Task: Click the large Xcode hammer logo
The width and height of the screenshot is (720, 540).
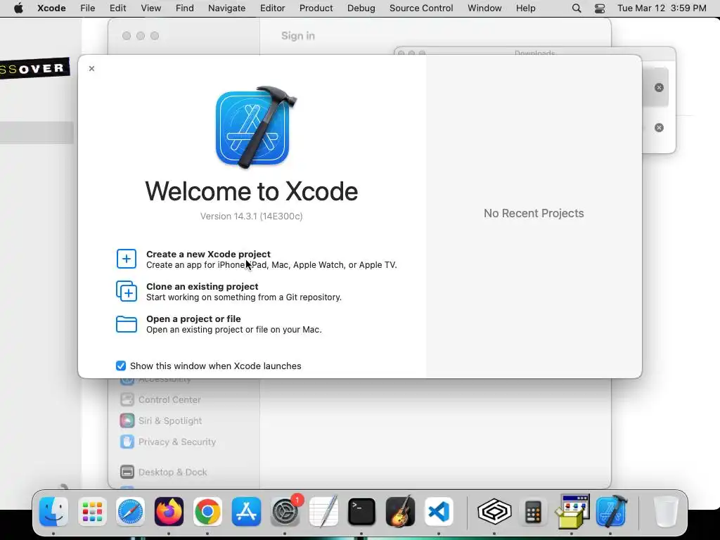Action: pos(256,127)
